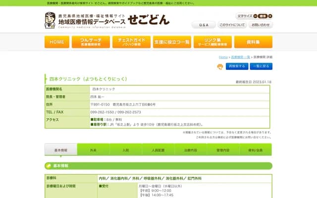Click the 最終報告日 2023.01.18 text
This screenshot has width=317, height=198.
(254, 82)
